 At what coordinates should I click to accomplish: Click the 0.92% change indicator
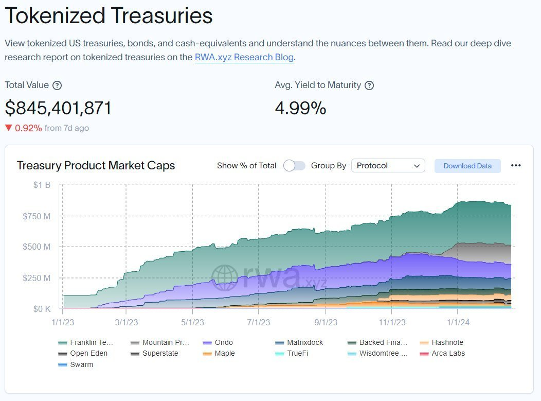(x=24, y=128)
